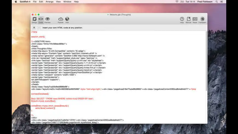Click the battery charging icon

coord(182,2)
